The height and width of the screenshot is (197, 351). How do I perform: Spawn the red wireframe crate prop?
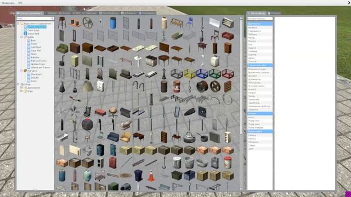(228, 74)
